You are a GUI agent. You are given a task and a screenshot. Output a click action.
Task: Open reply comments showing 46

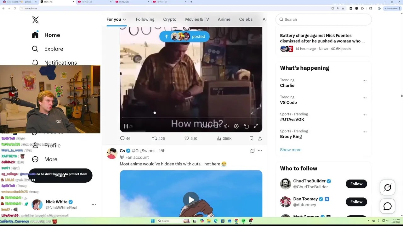[125, 138]
